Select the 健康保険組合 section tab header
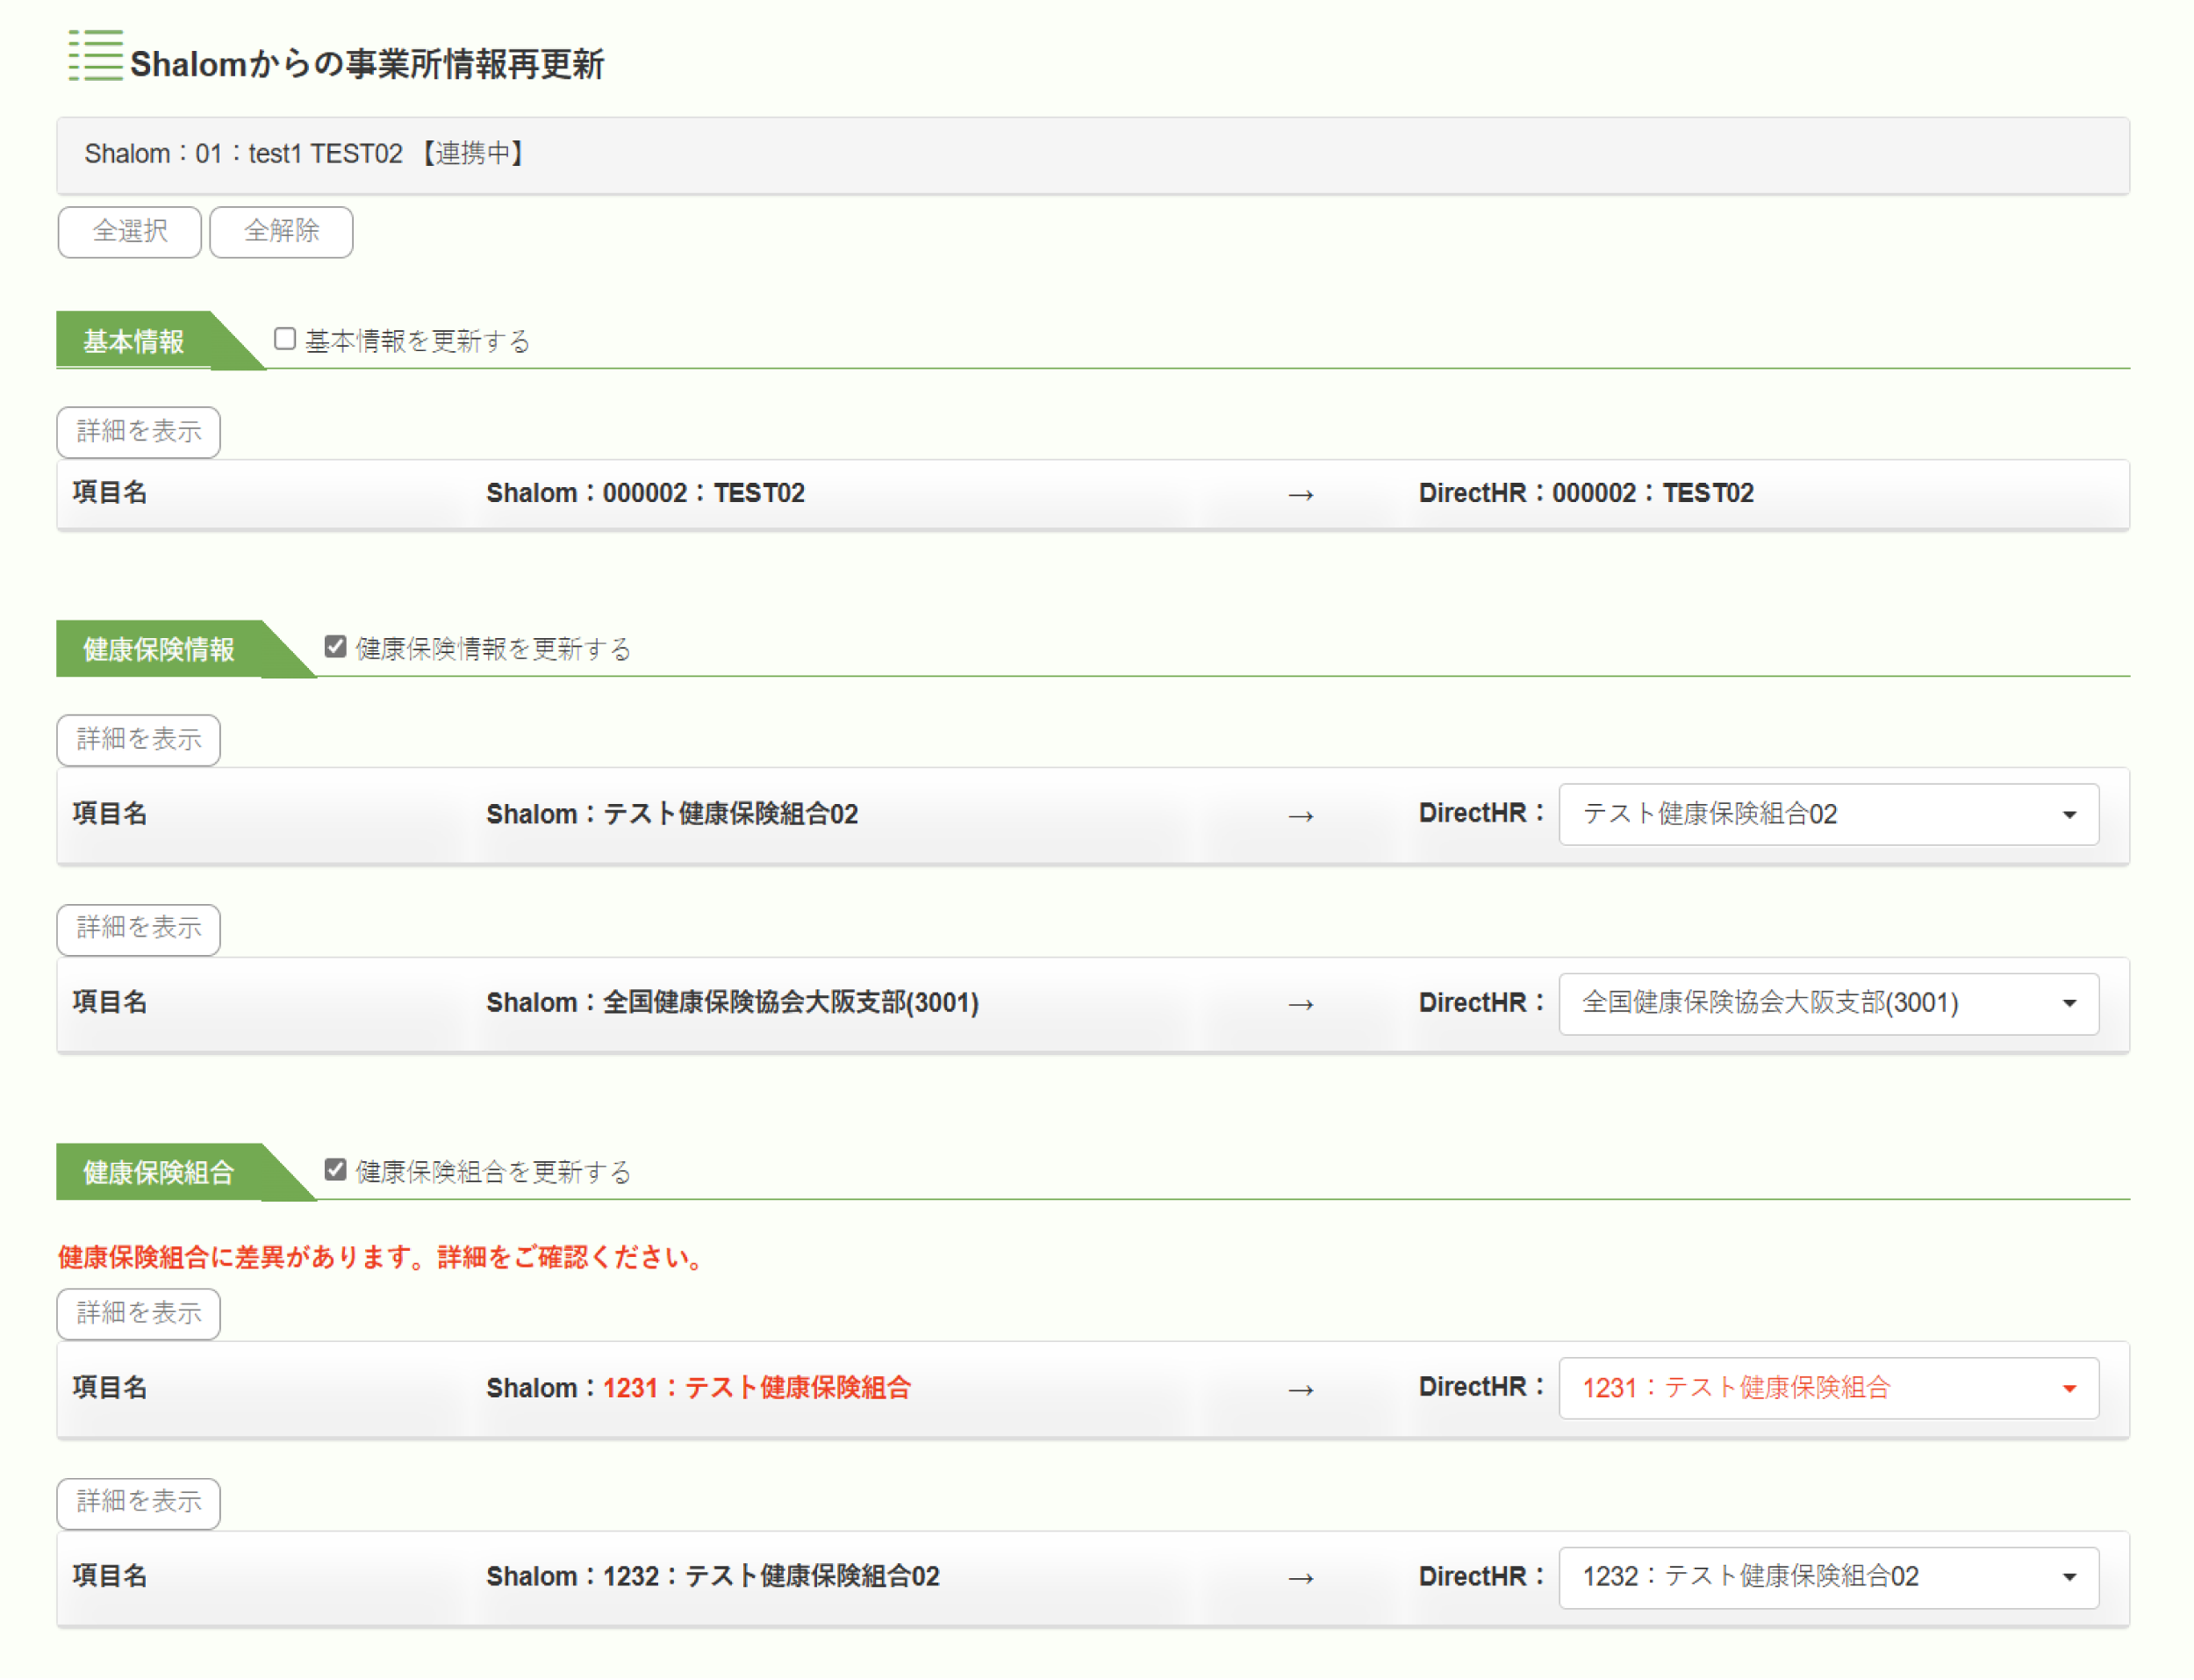This screenshot has width=2194, height=1680. [x=158, y=1172]
